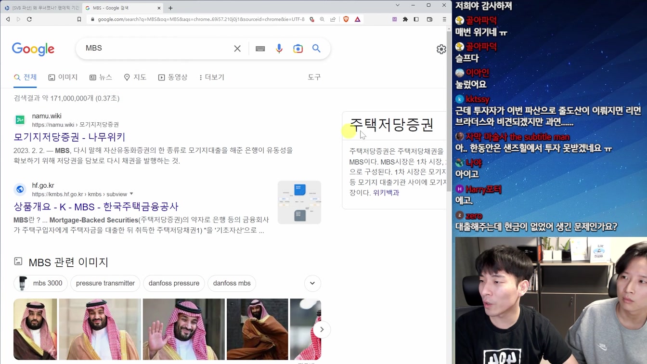Start voice search with the microphone

[279, 49]
